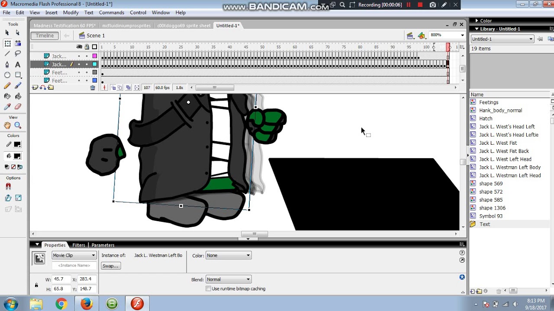Toggle the Onion Skin button

point(113,88)
